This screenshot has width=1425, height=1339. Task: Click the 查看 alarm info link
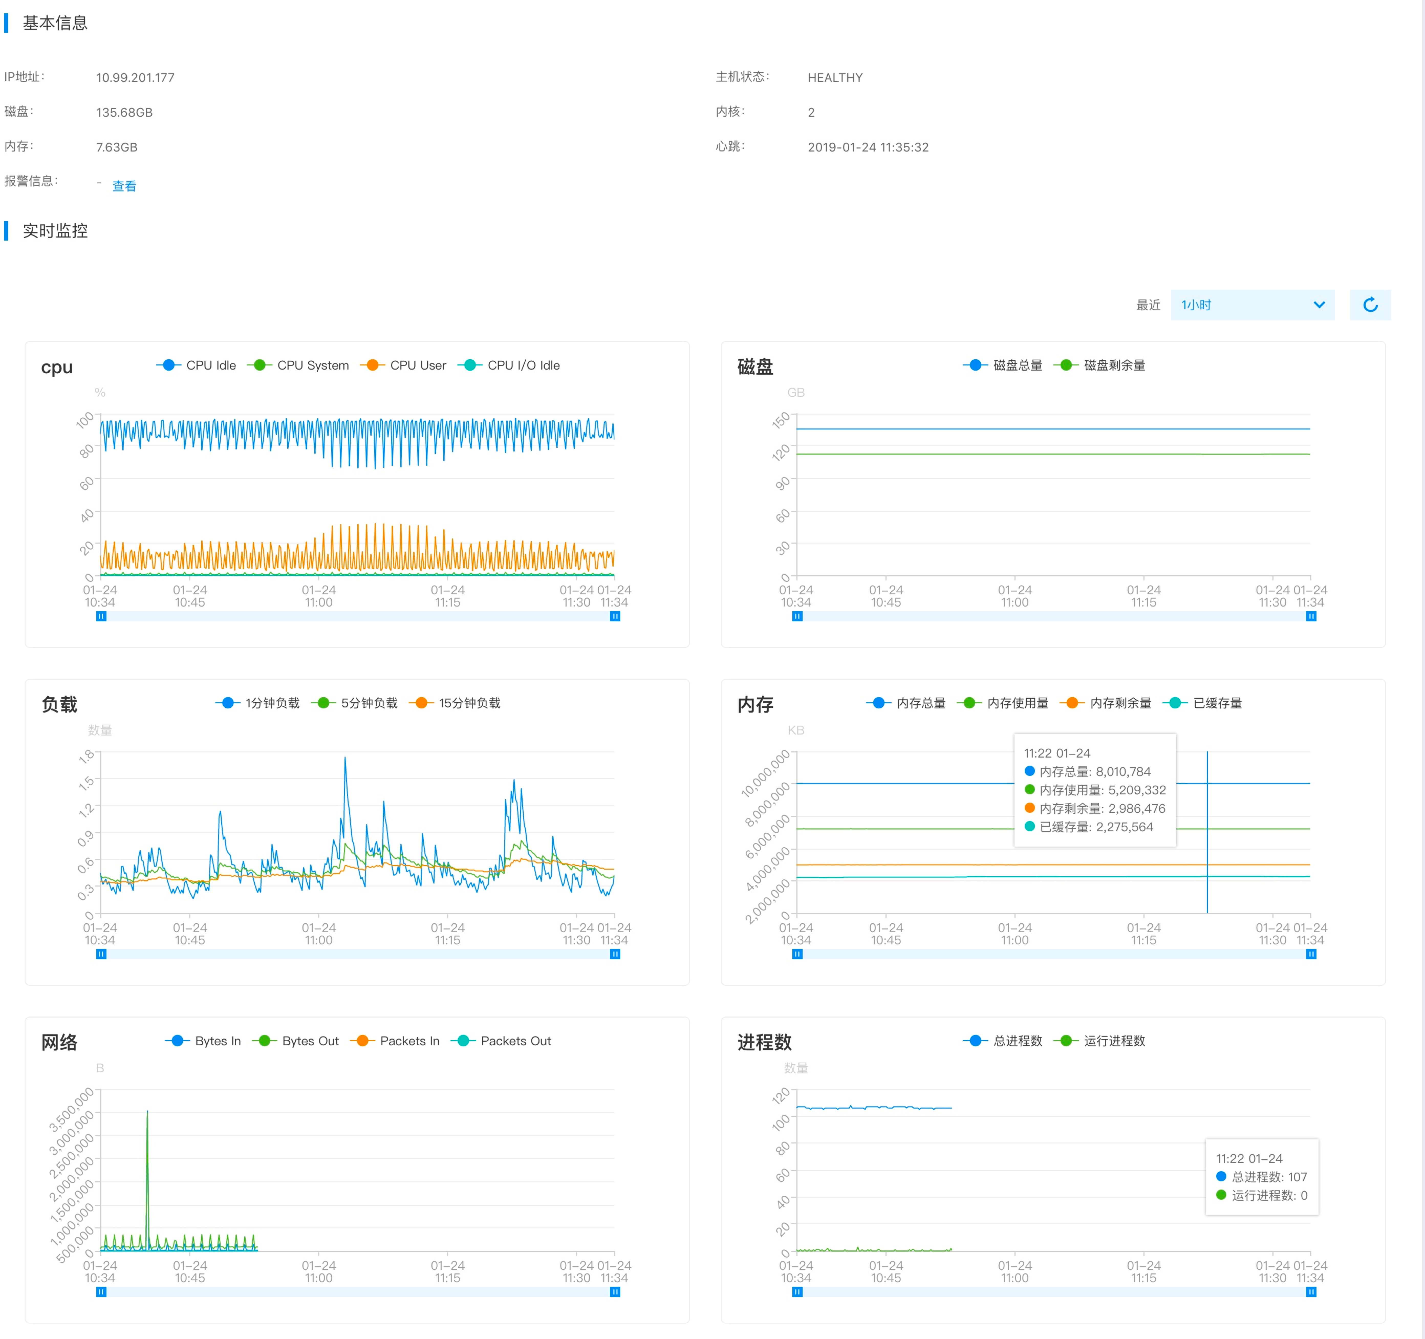pos(124,186)
